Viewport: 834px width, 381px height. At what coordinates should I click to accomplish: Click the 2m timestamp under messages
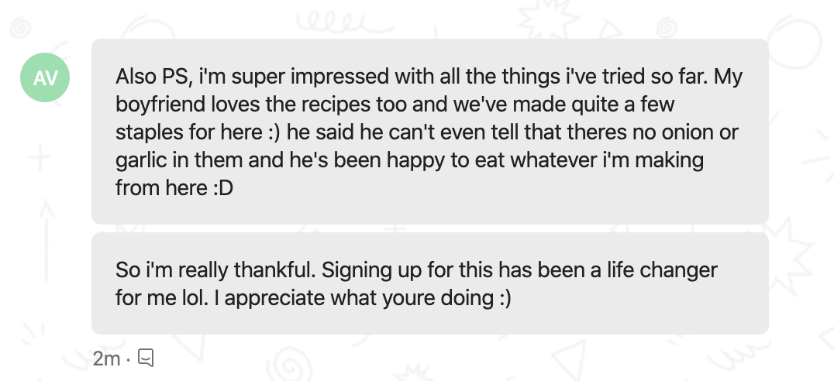click(105, 359)
